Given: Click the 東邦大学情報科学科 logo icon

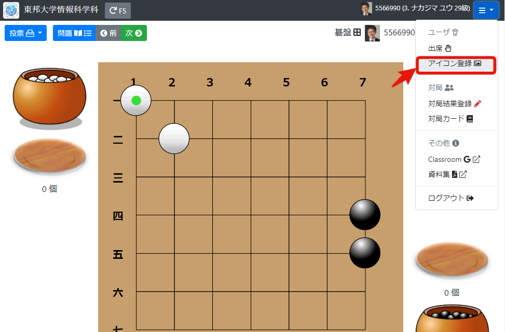Looking at the screenshot, I should click(11, 10).
